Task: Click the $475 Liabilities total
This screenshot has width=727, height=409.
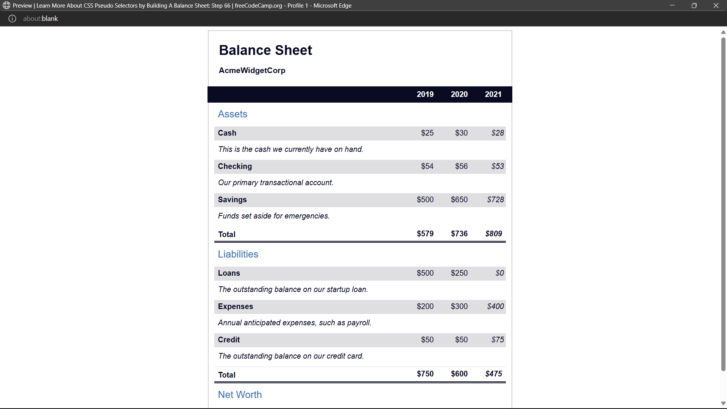Action: pos(494,374)
